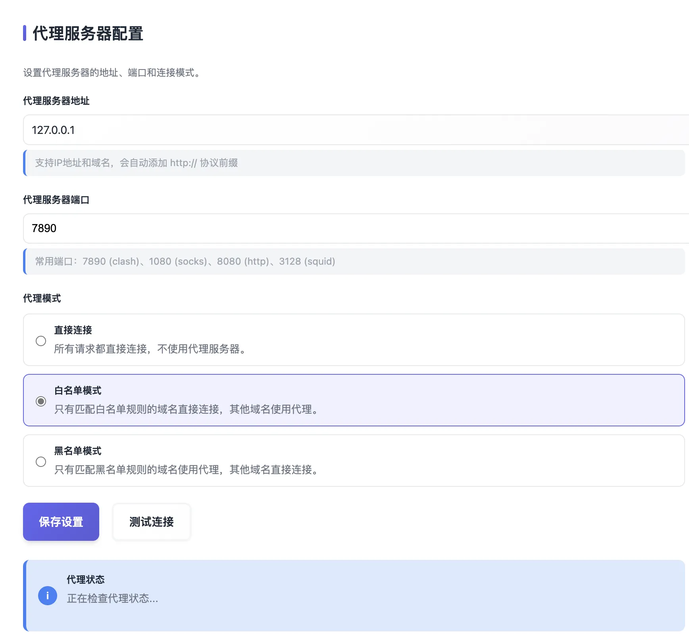Click the 保存设置 button
The height and width of the screenshot is (635, 689).
tap(61, 522)
